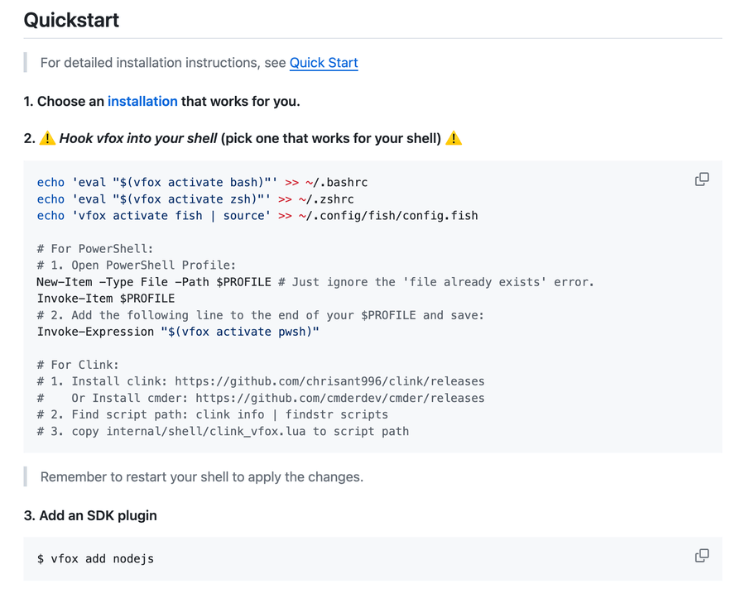Copy the vfox add nodejs command

coord(701,556)
